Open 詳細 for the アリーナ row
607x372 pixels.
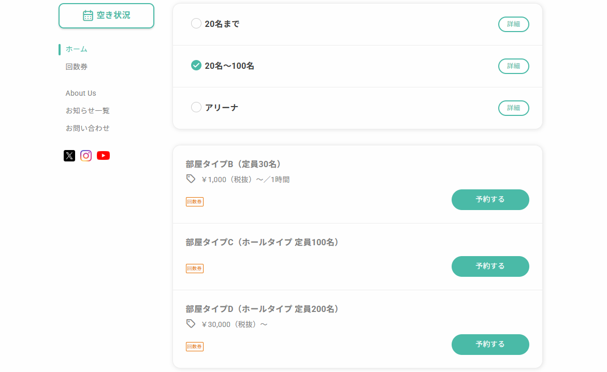click(513, 108)
